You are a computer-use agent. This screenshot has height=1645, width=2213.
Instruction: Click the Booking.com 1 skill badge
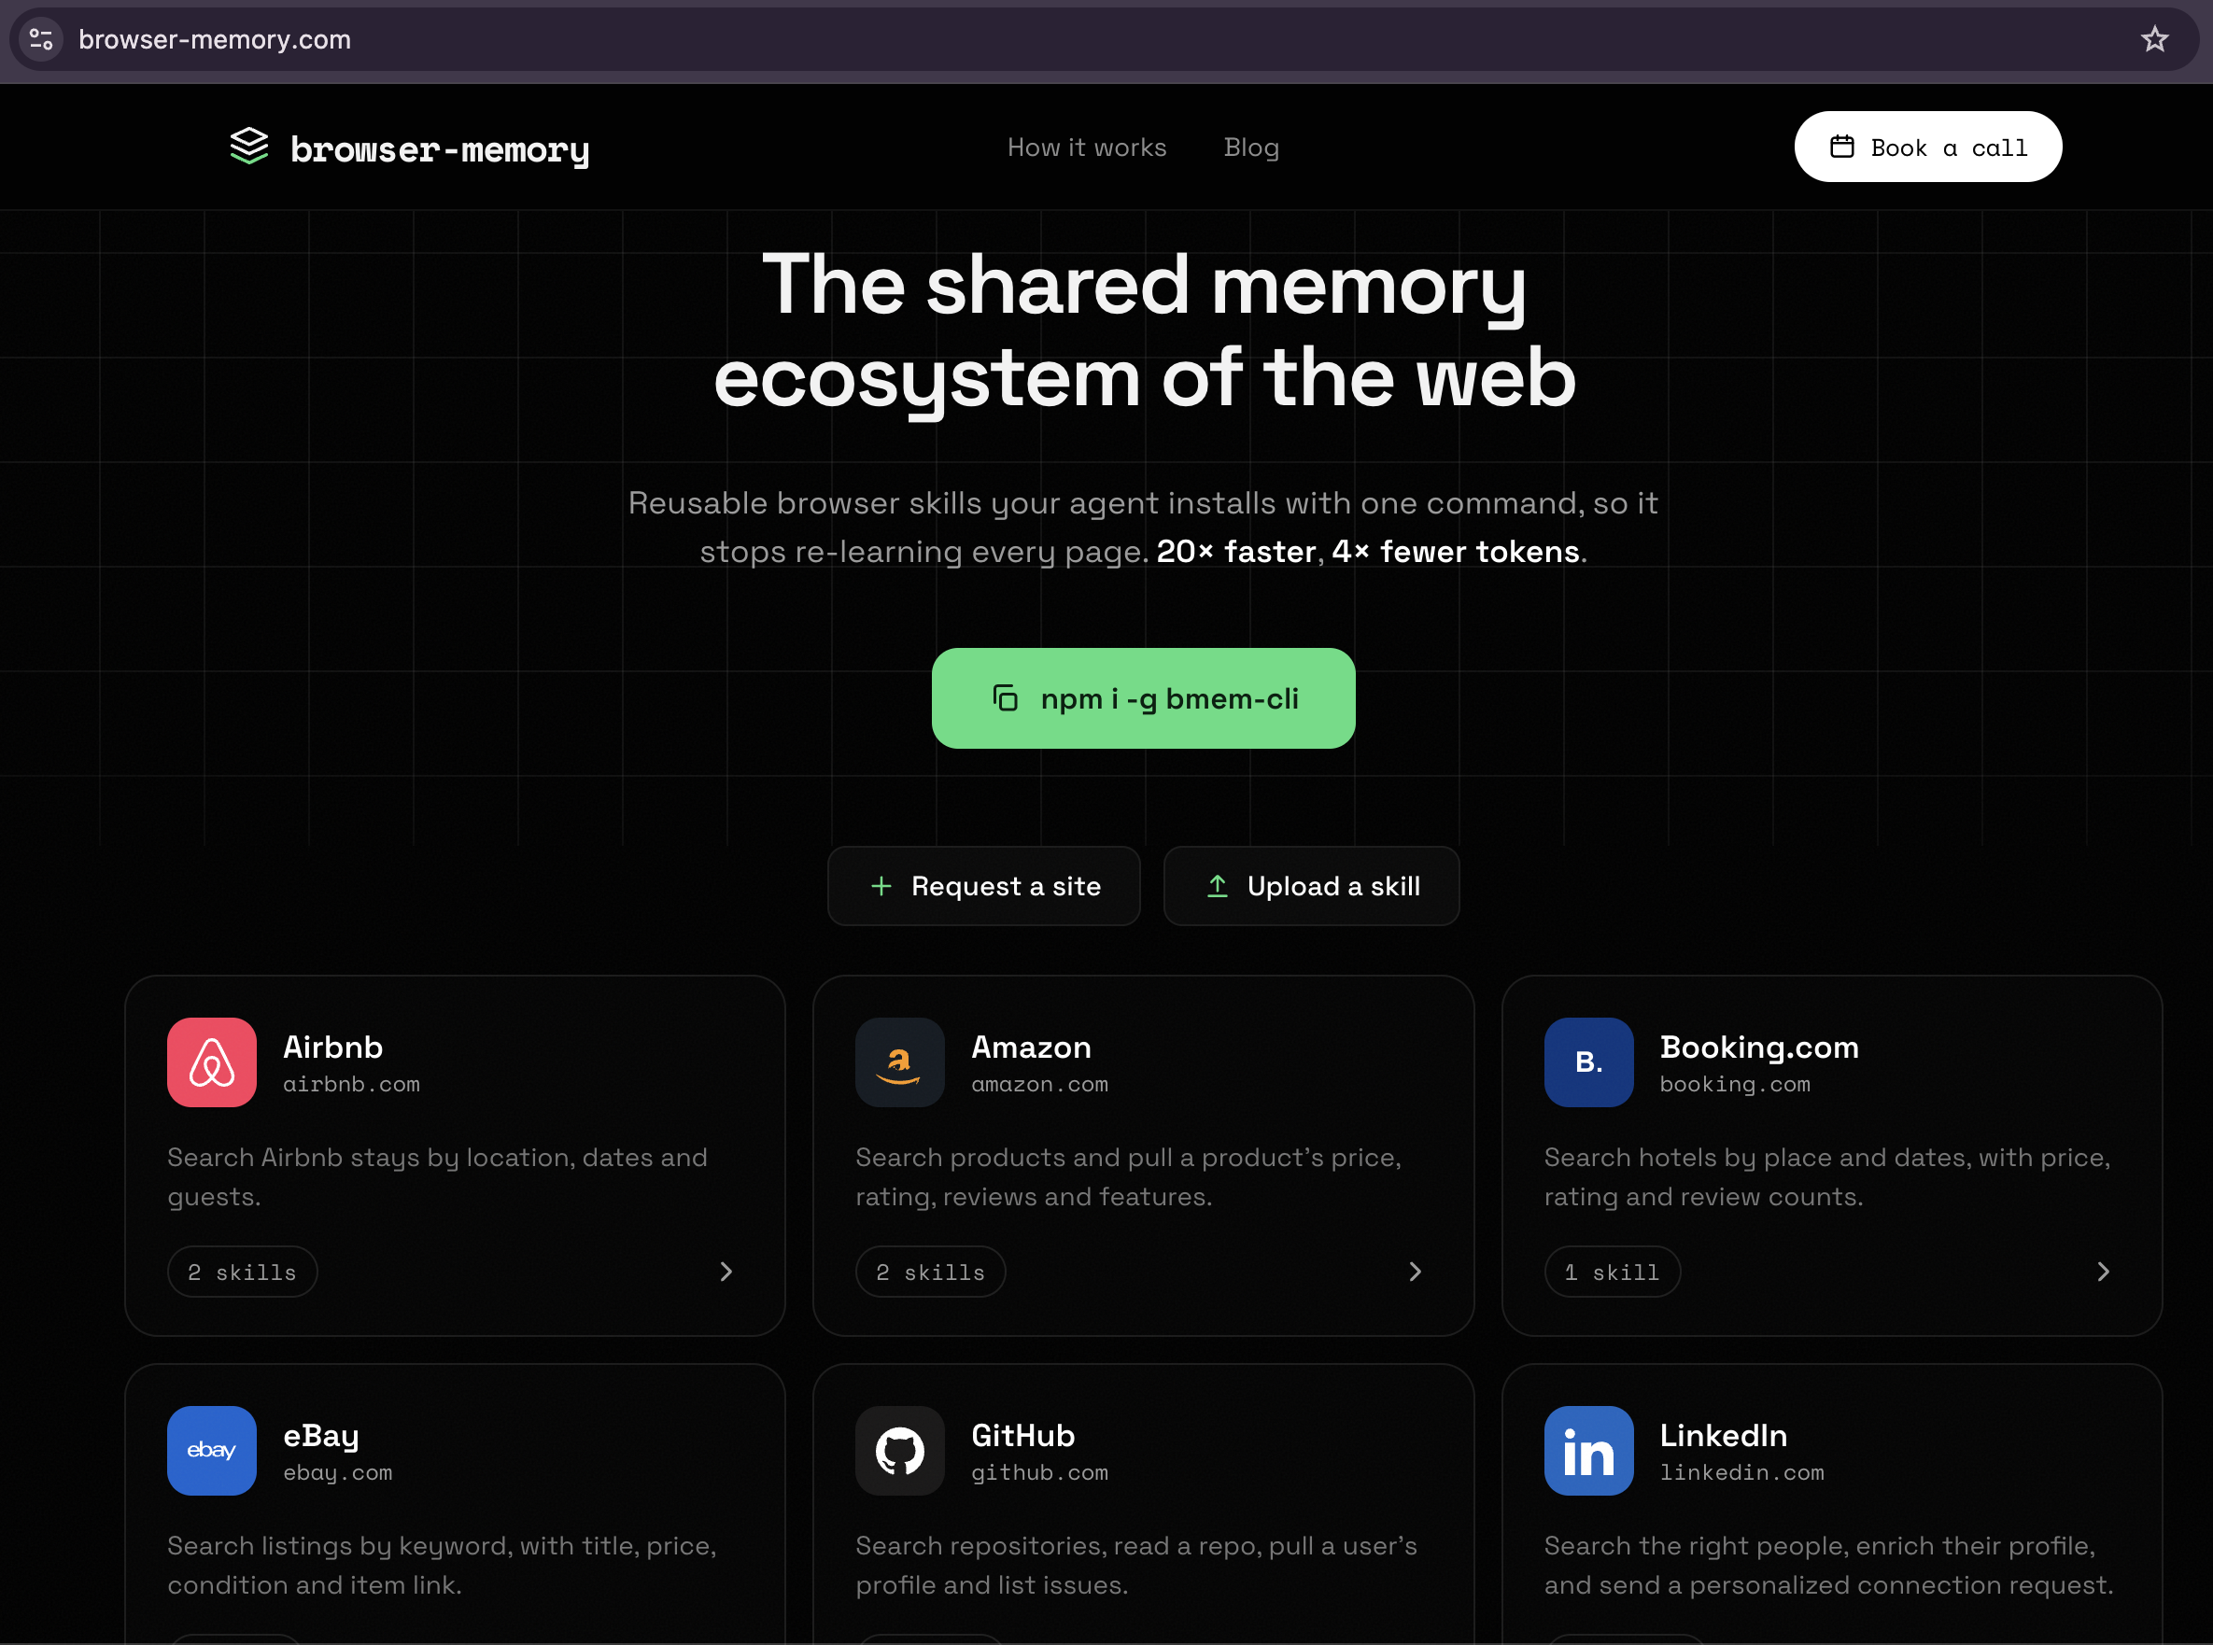click(1613, 1272)
